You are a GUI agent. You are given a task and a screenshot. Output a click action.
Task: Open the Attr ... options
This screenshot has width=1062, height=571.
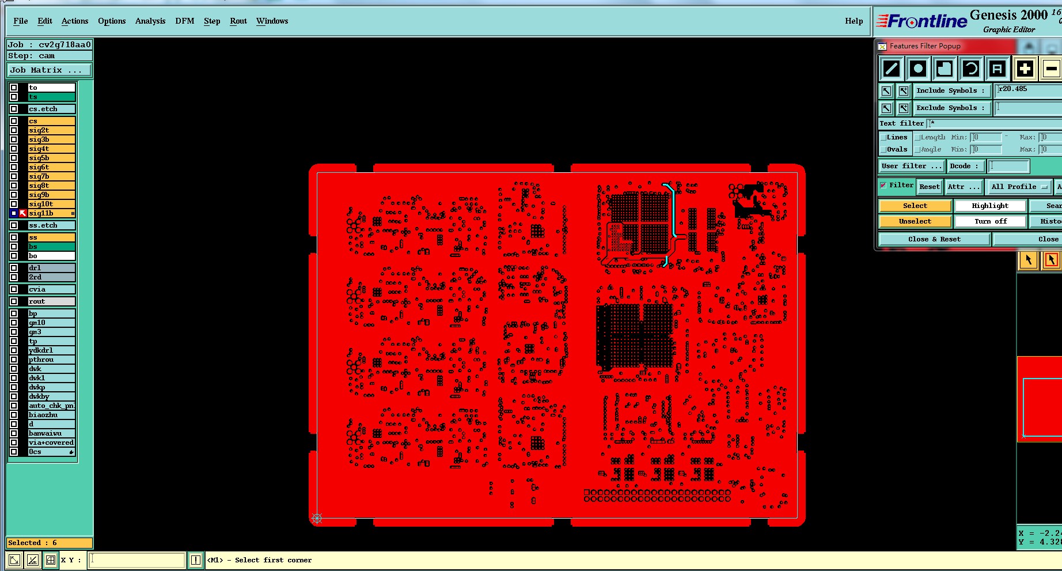(x=964, y=187)
